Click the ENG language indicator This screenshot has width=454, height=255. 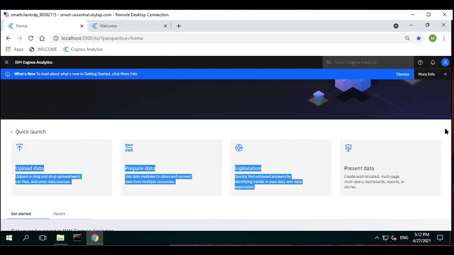(404, 238)
